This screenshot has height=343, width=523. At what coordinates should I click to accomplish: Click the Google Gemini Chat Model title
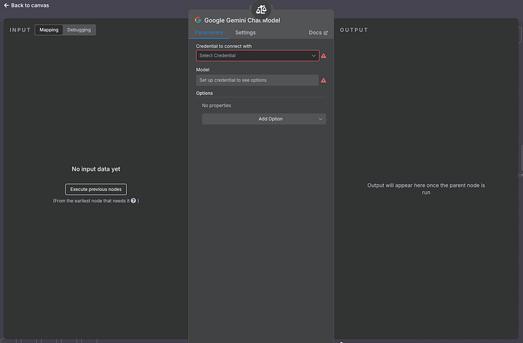coord(242,20)
